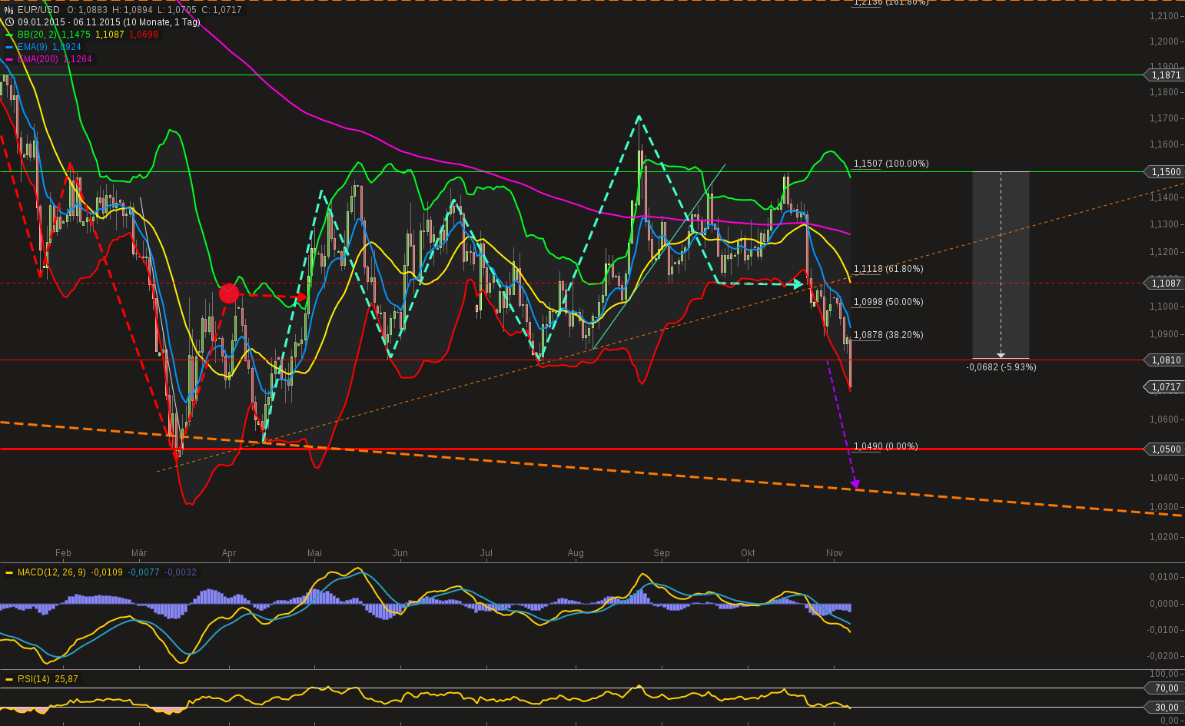Click the Fibonacci label 1,0998 (50.00%)
1185x726 pixels.
tap(889, 302)
